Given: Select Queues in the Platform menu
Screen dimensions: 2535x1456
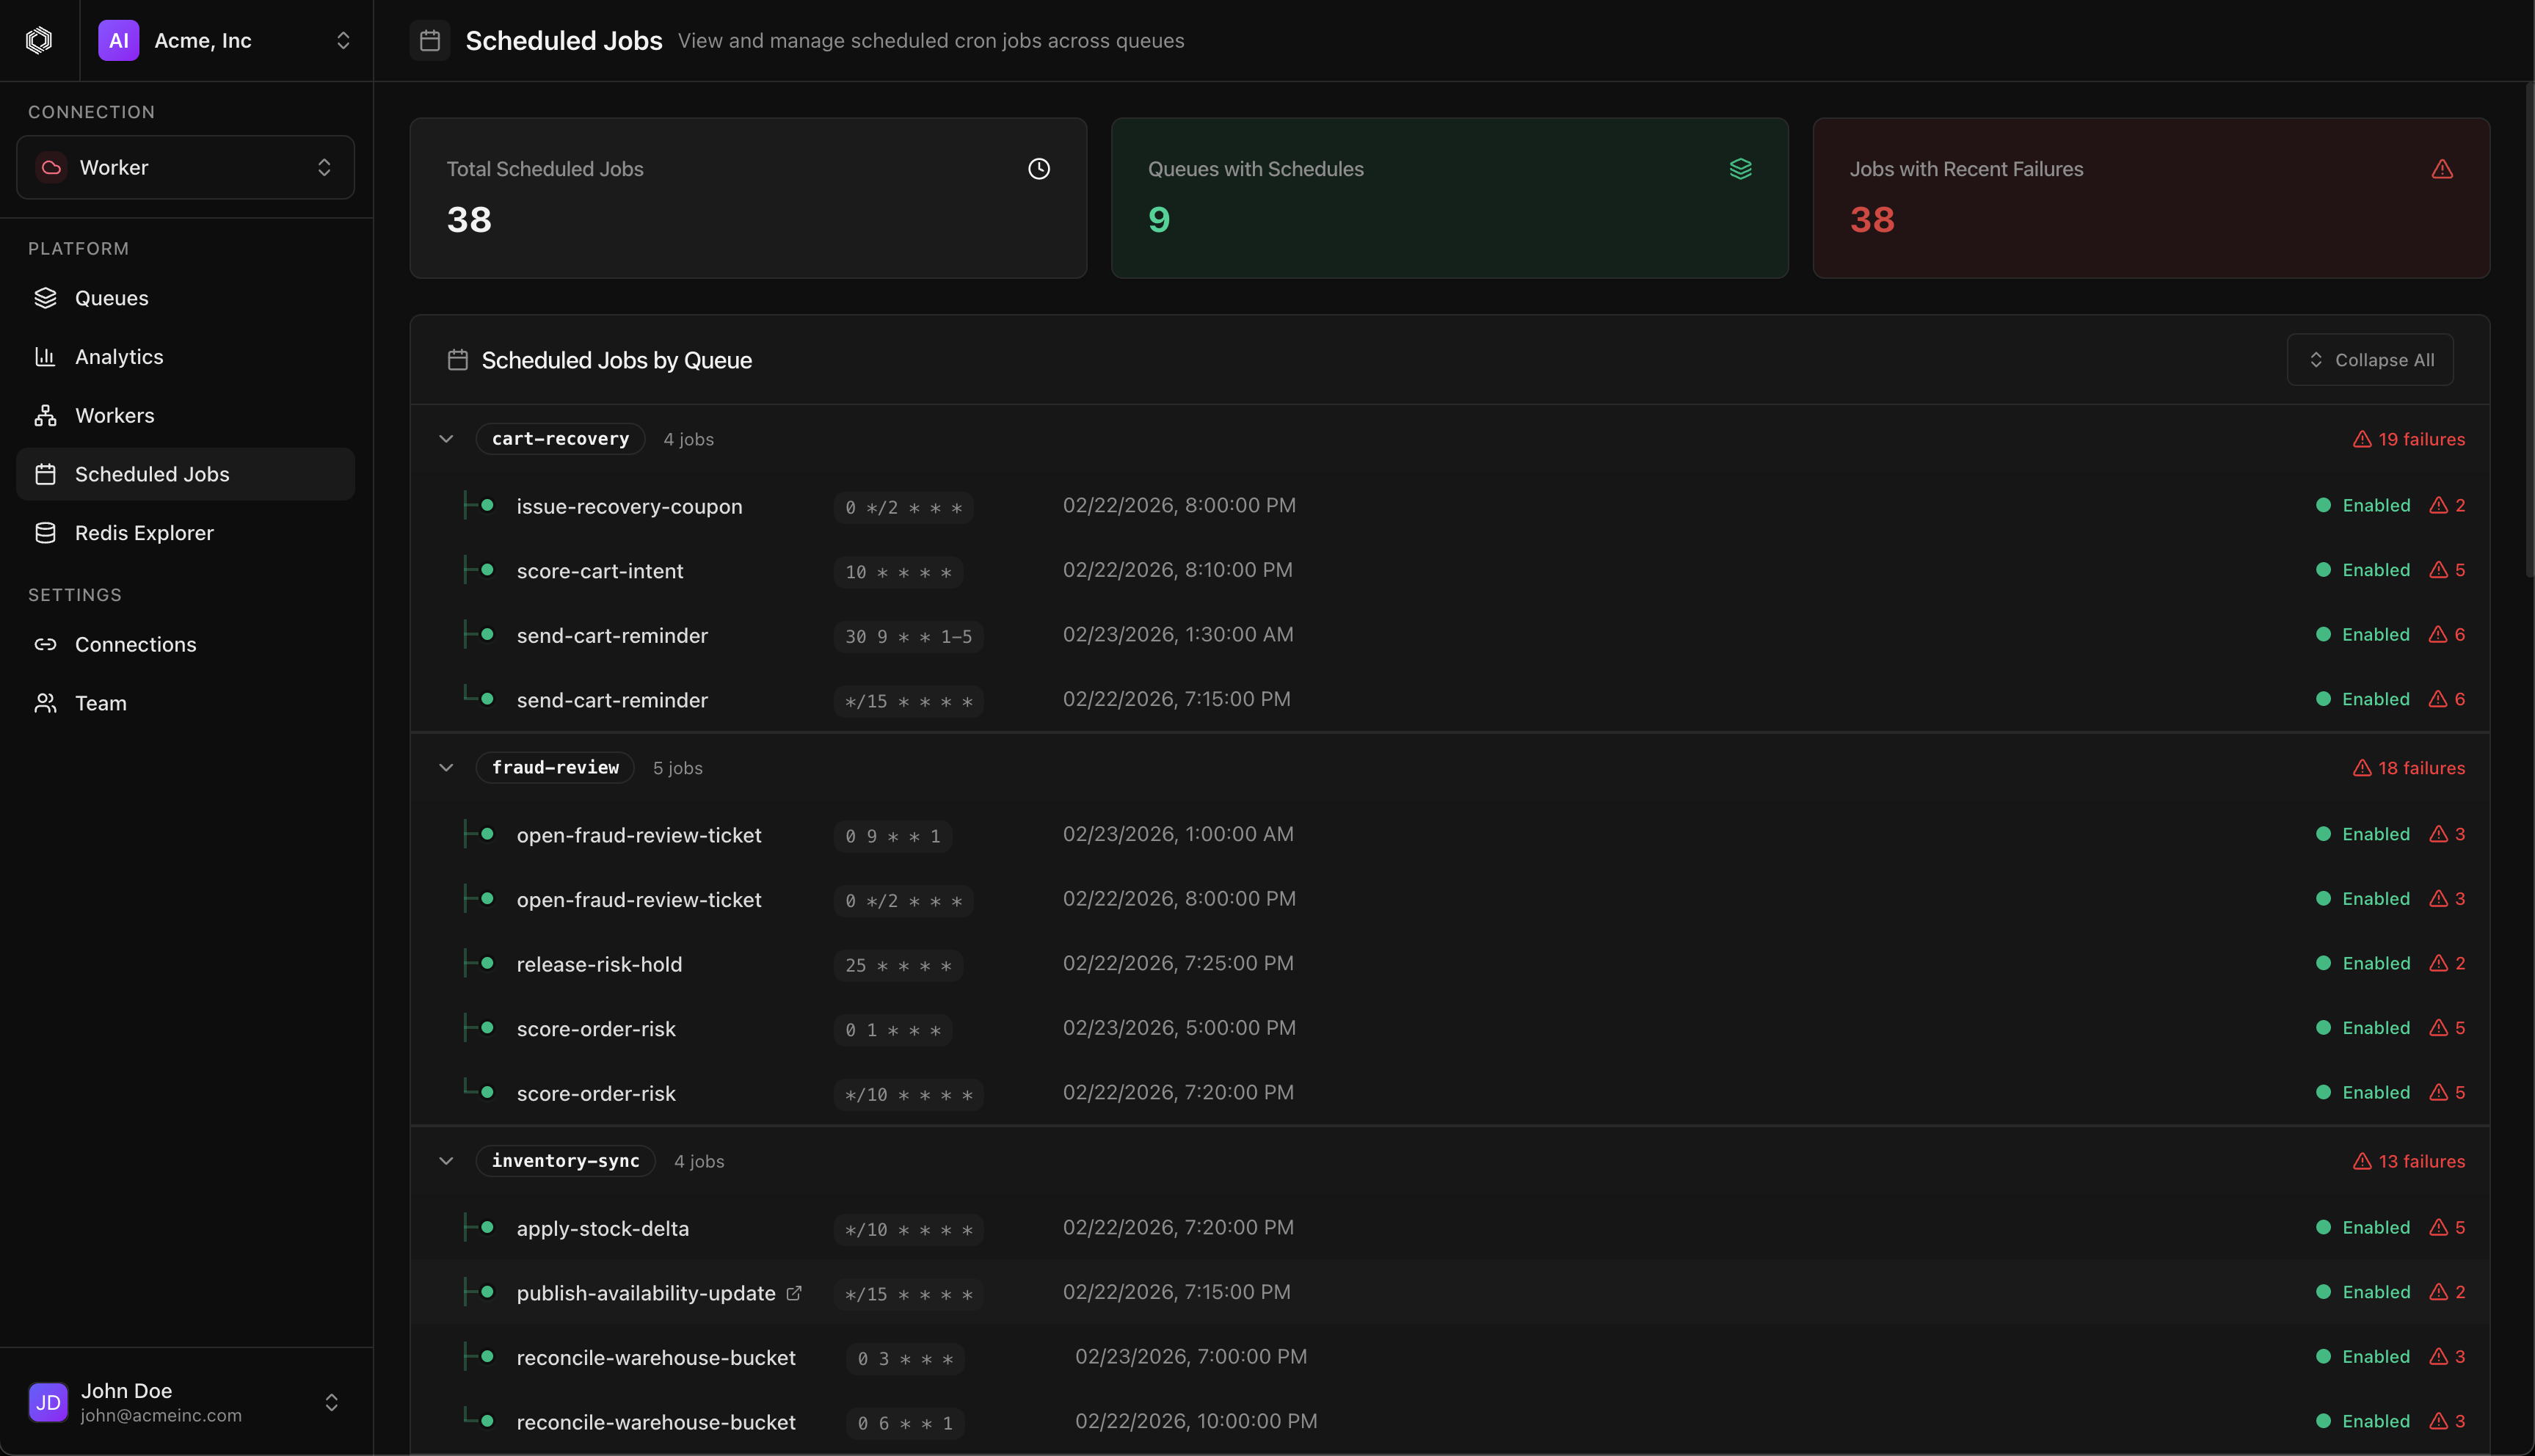Looking at the screenshot, I should (x=110, y=298).
